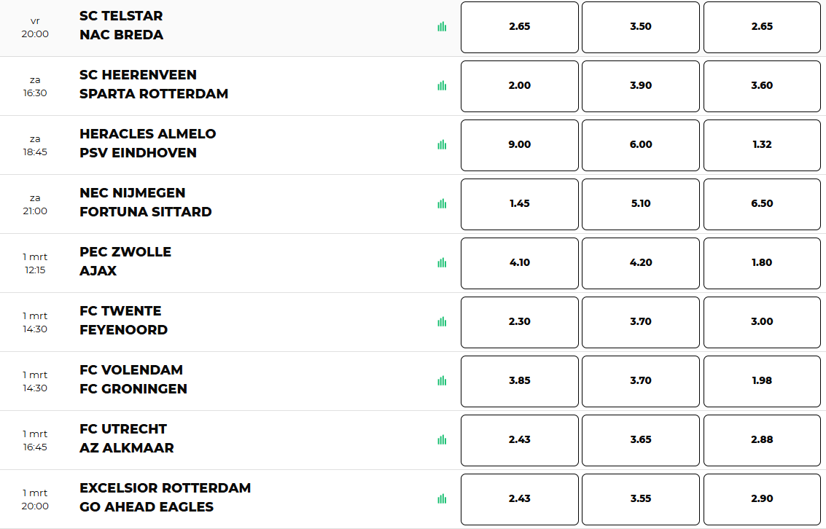
Task: Open statistics icon for FC Utrecht match
Action: point(442,440)
